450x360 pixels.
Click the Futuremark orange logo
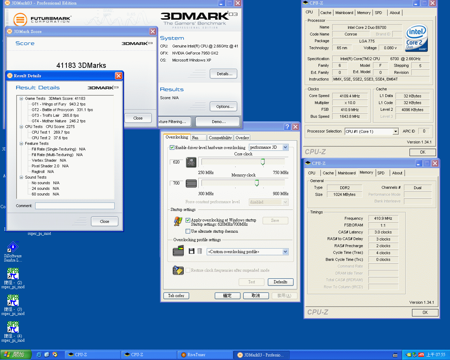click(20, 19)
